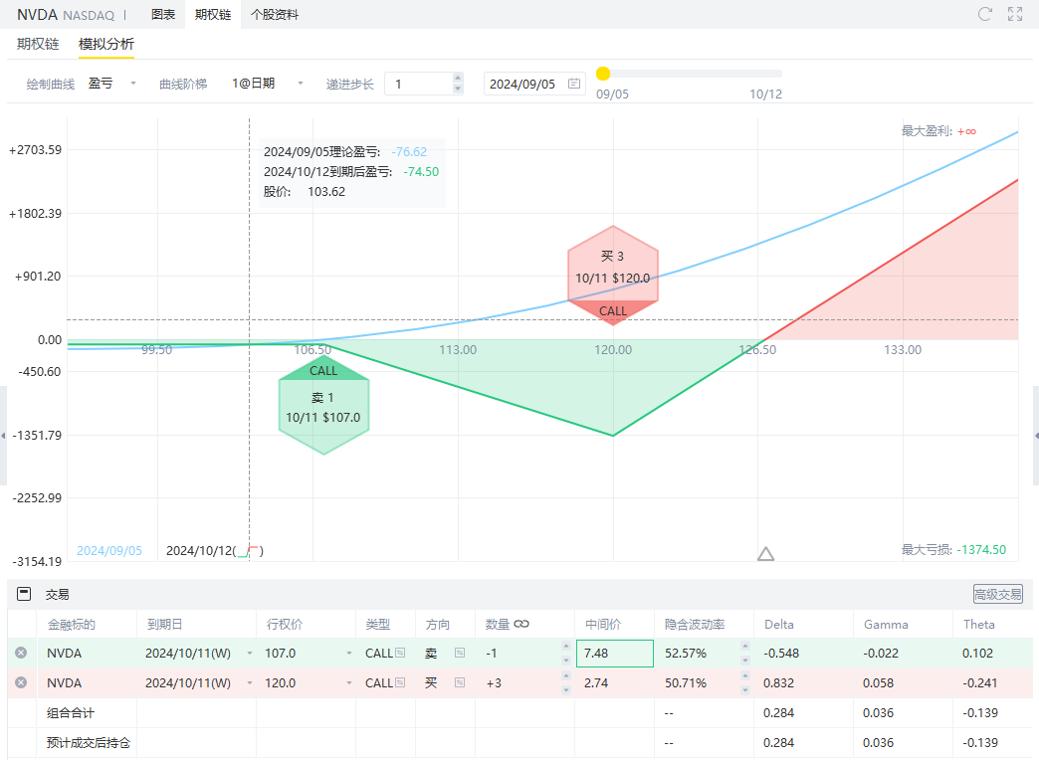Image resolution: width=1039 pixels, height=760 pixels.
Task: Raise implied volatility 52.57% stepper up
Action: point(745,646)
